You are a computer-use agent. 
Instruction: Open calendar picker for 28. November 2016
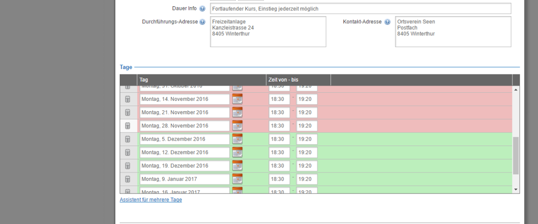point(237,126)
